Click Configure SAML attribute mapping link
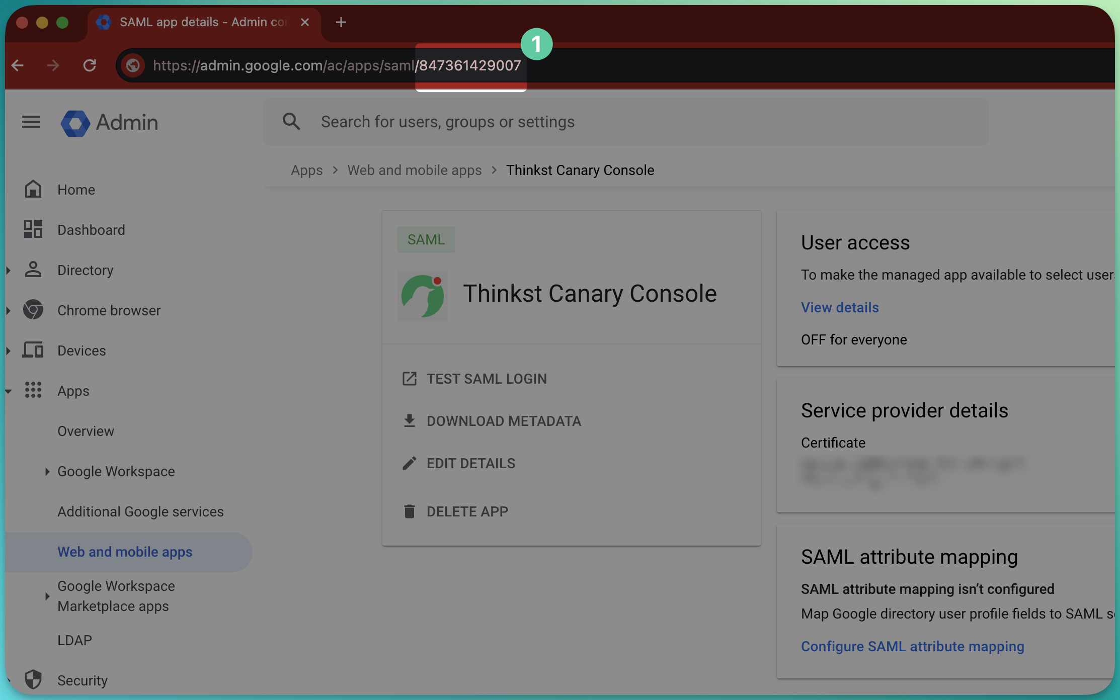 pyautogui.click(x=912, y=646)
